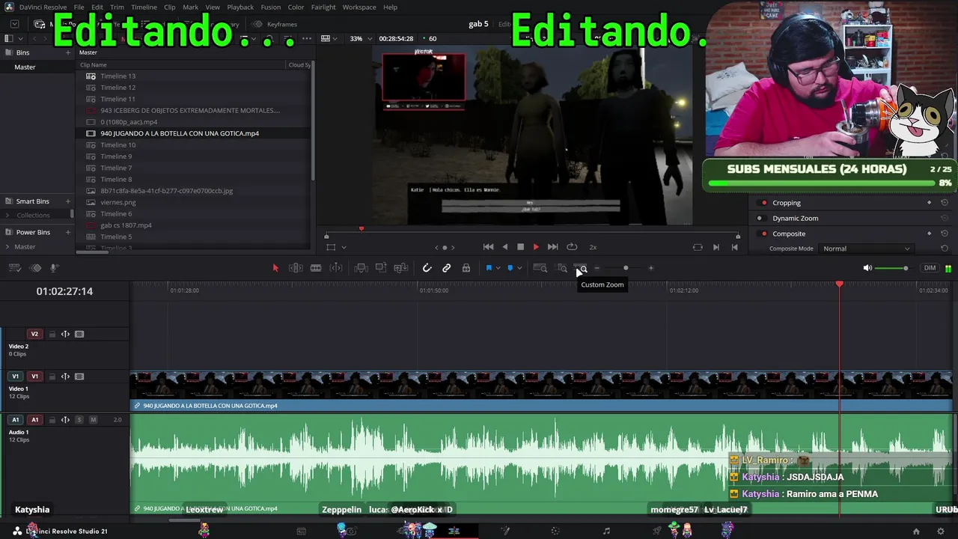Click the Match Frame icon

coord(698,247)
